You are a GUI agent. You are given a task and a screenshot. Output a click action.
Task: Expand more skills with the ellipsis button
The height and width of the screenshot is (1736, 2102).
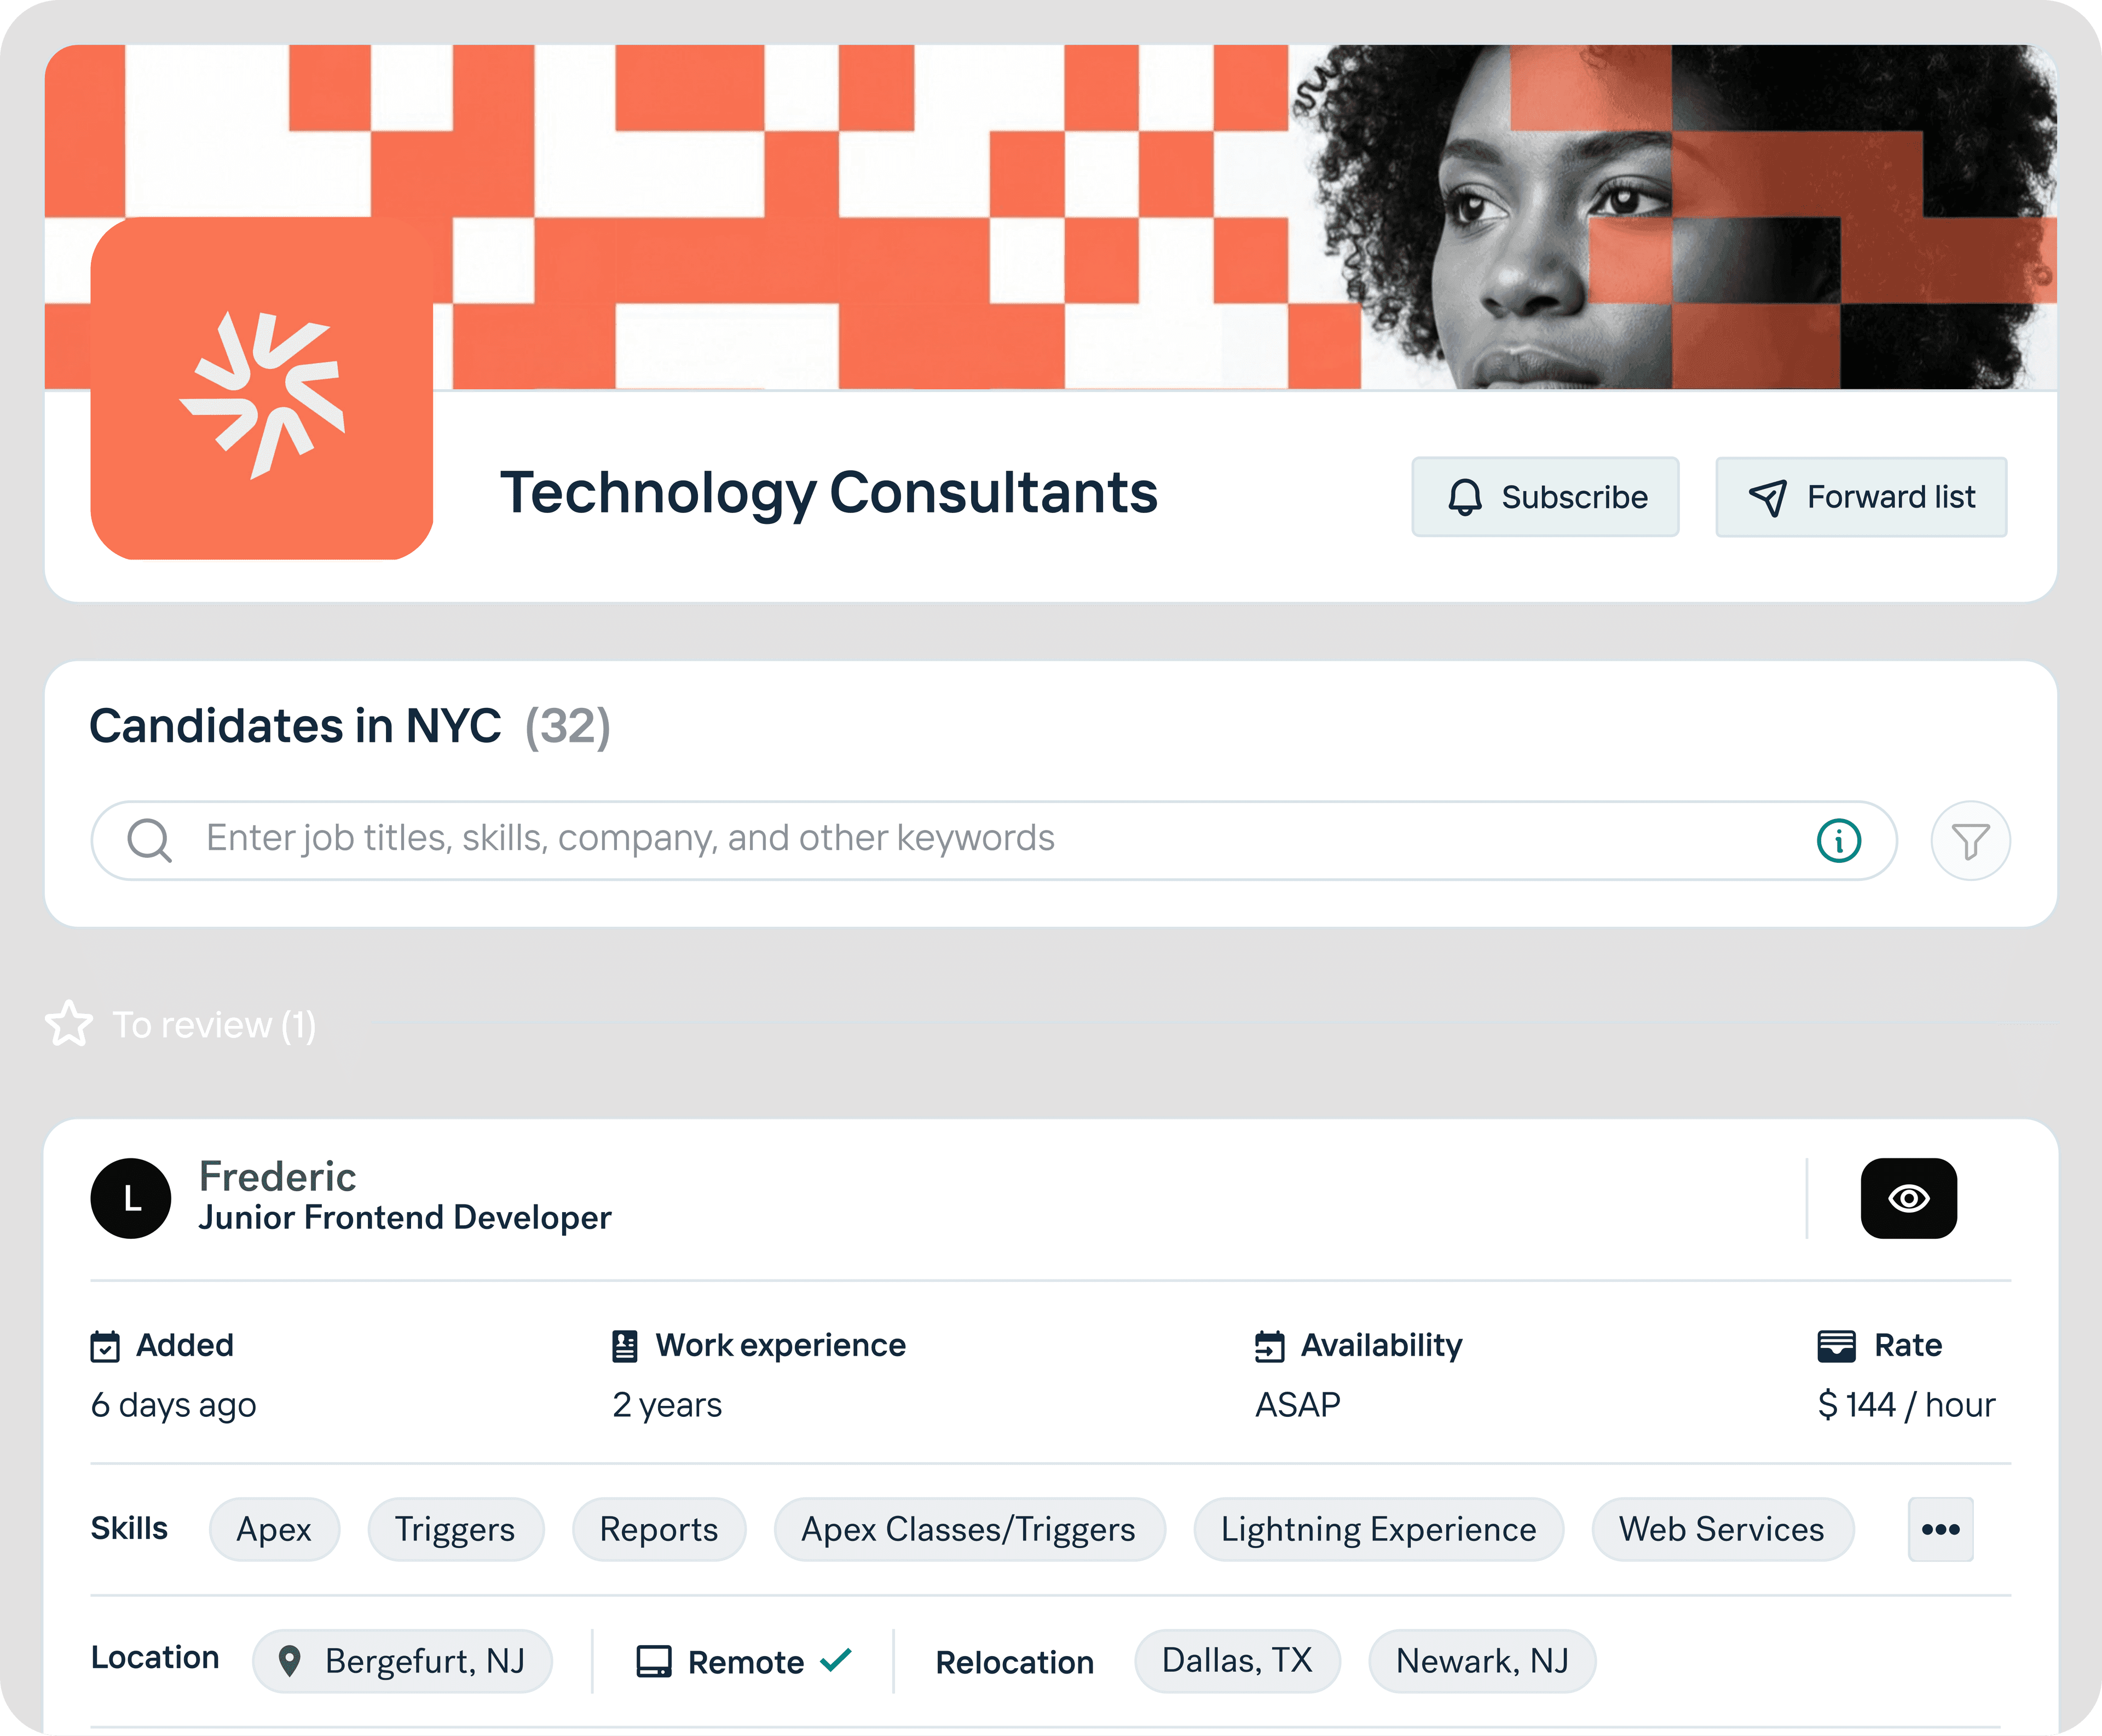tap(1940, 1529)
